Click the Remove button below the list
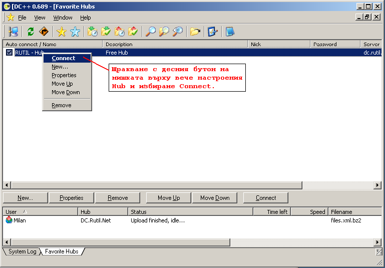The height and width of the screenshot is (268, 385). 118,198
